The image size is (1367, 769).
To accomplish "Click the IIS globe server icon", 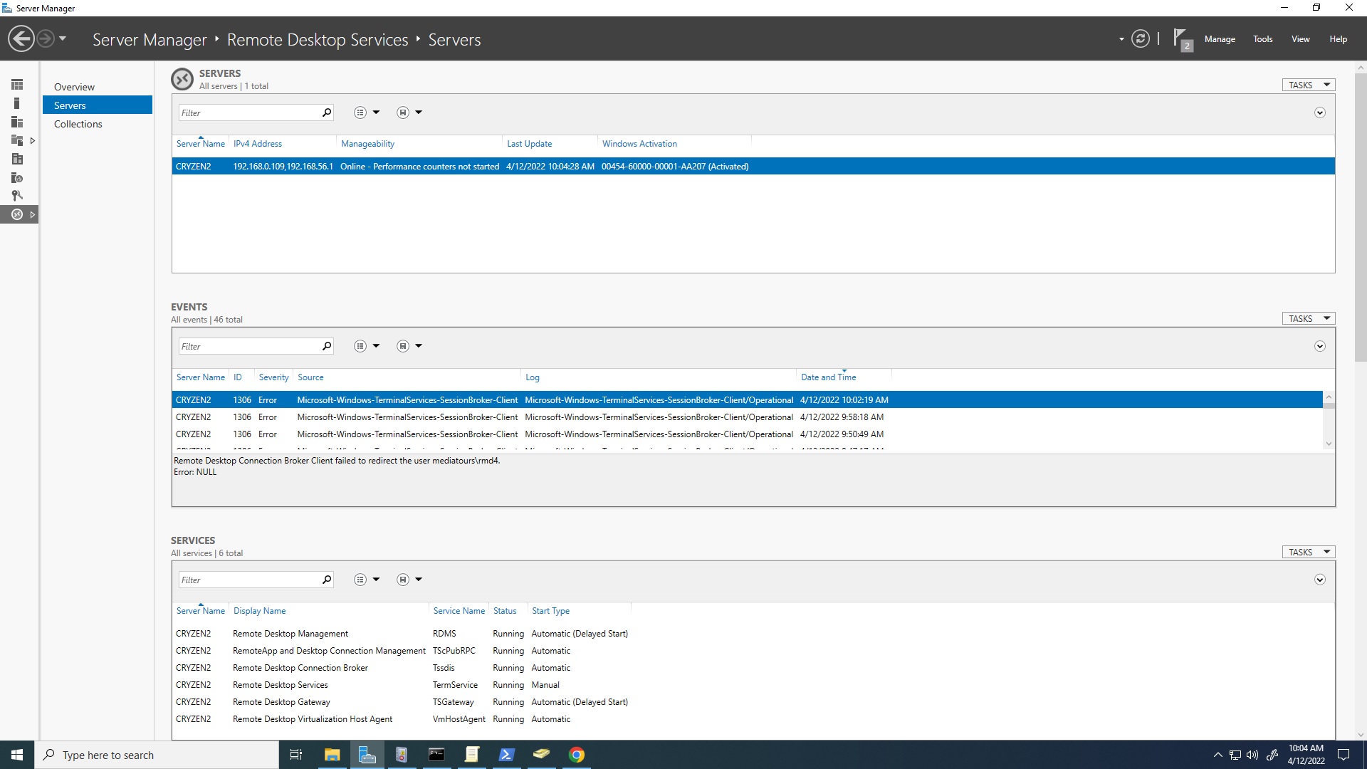I will [17, 178].
